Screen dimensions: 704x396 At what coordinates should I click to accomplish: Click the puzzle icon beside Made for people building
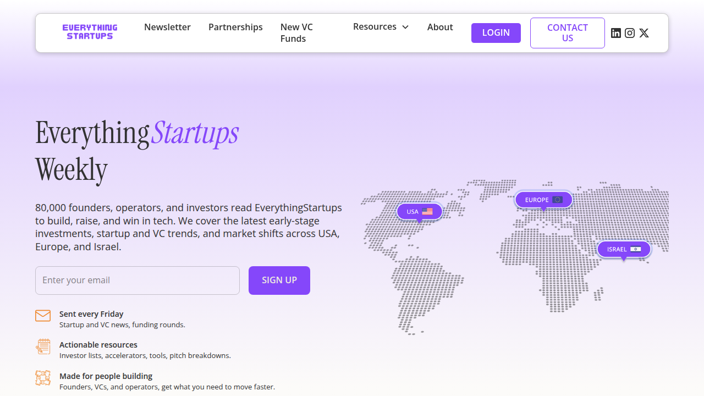pyautogui.click(x=43, y=378)
